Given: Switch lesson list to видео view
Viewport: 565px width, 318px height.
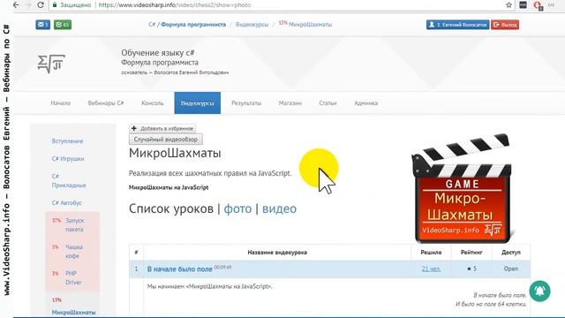Looking at the screenshot, I should point(279,208).
